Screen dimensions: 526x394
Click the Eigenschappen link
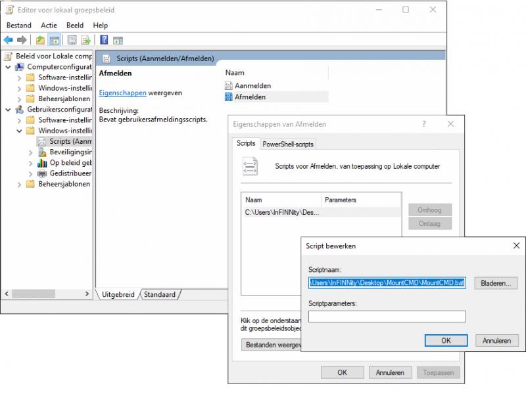122,93
